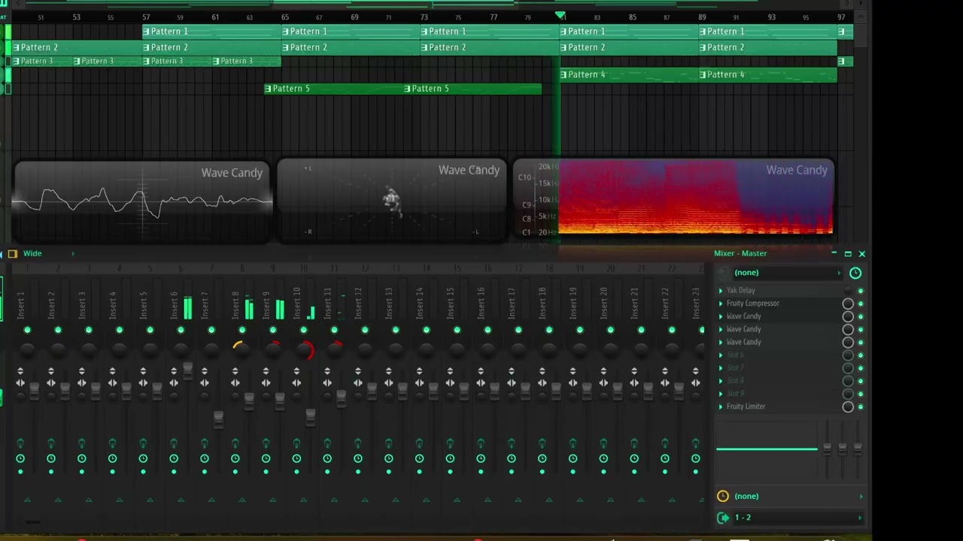Open Slot 7 options arrow
This screenshot has width=963, height=541.
[x=721, y=368]
